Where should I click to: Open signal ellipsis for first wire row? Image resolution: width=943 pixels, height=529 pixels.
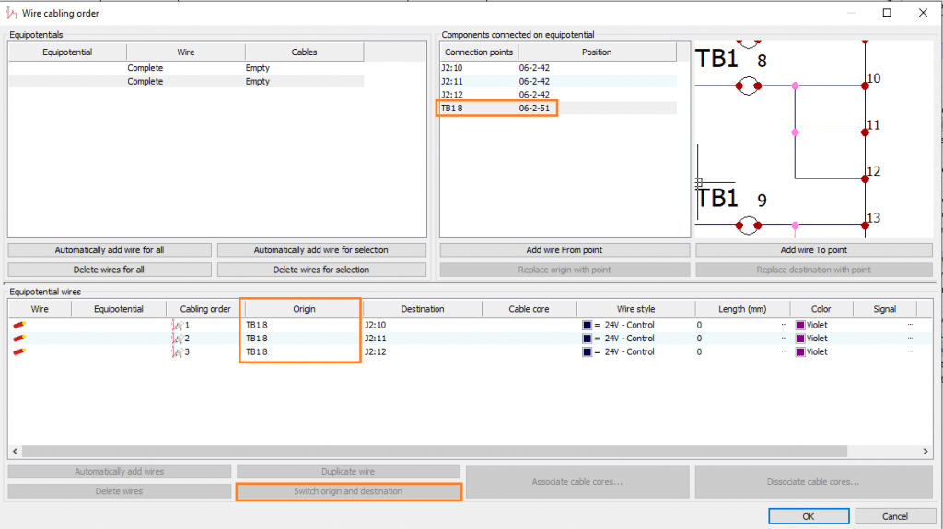click(910, 325)
